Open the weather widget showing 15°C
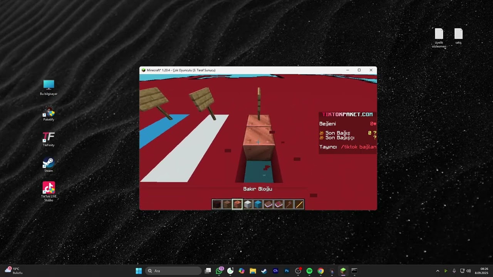This screenshot has width=493, height=277. pos(14,271)
